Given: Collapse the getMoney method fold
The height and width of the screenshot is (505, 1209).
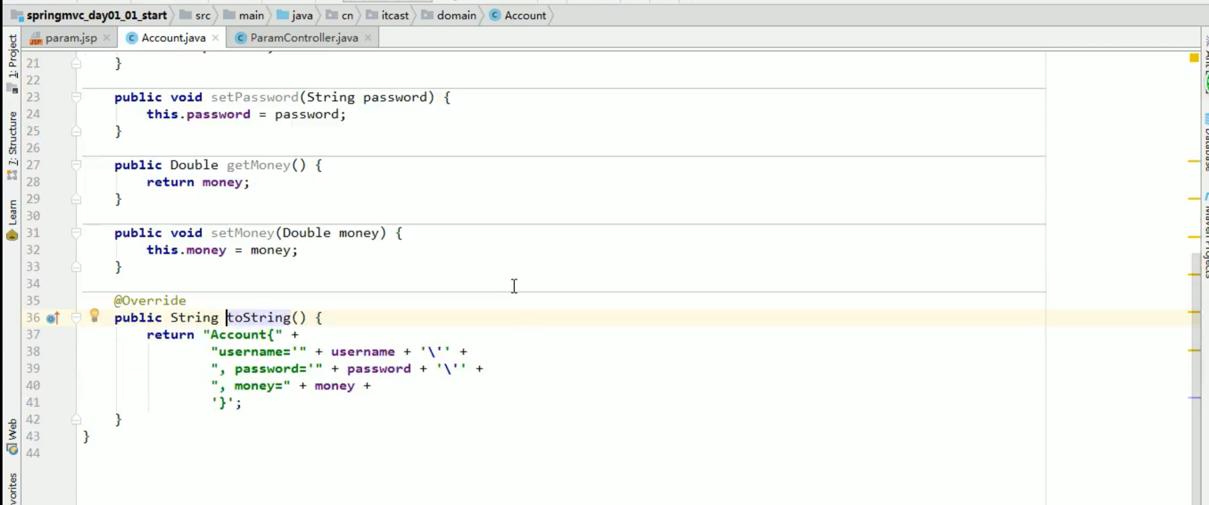Looking at the screenshot, I should [76, 165].
